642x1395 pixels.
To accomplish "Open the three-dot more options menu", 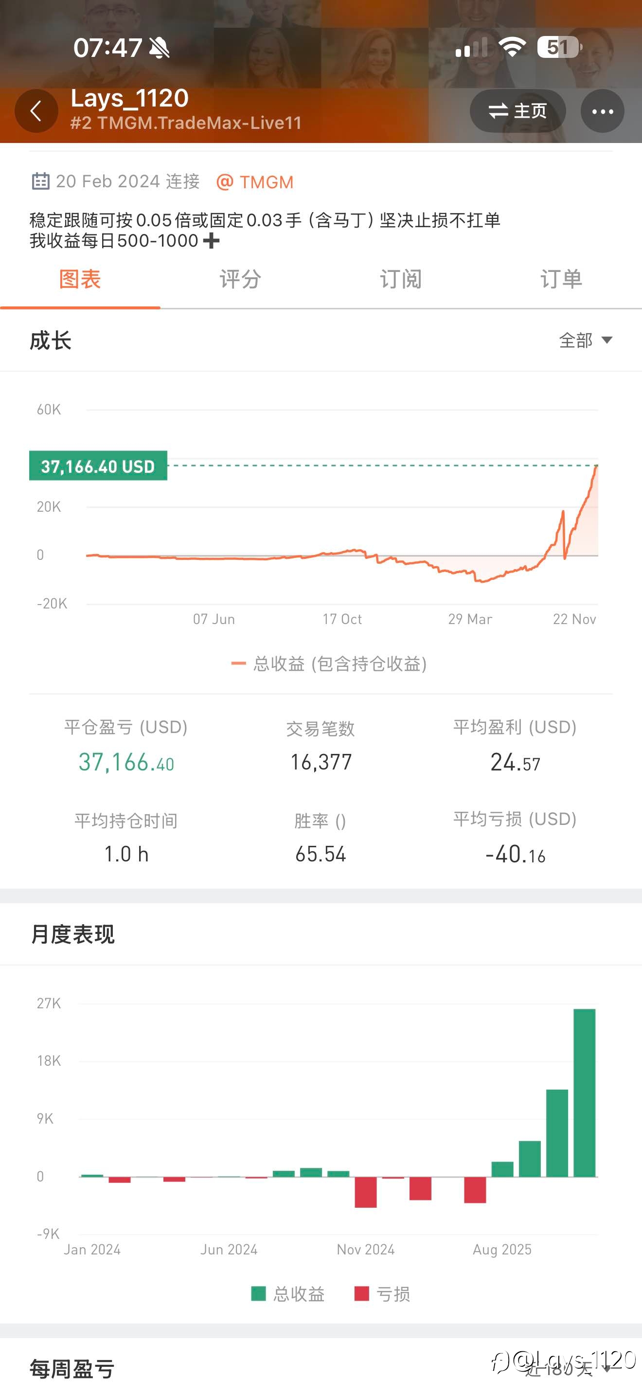I will coord(602,111).
